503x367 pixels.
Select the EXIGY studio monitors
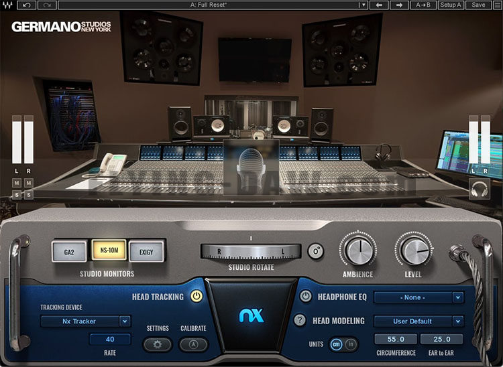[146, 252]
